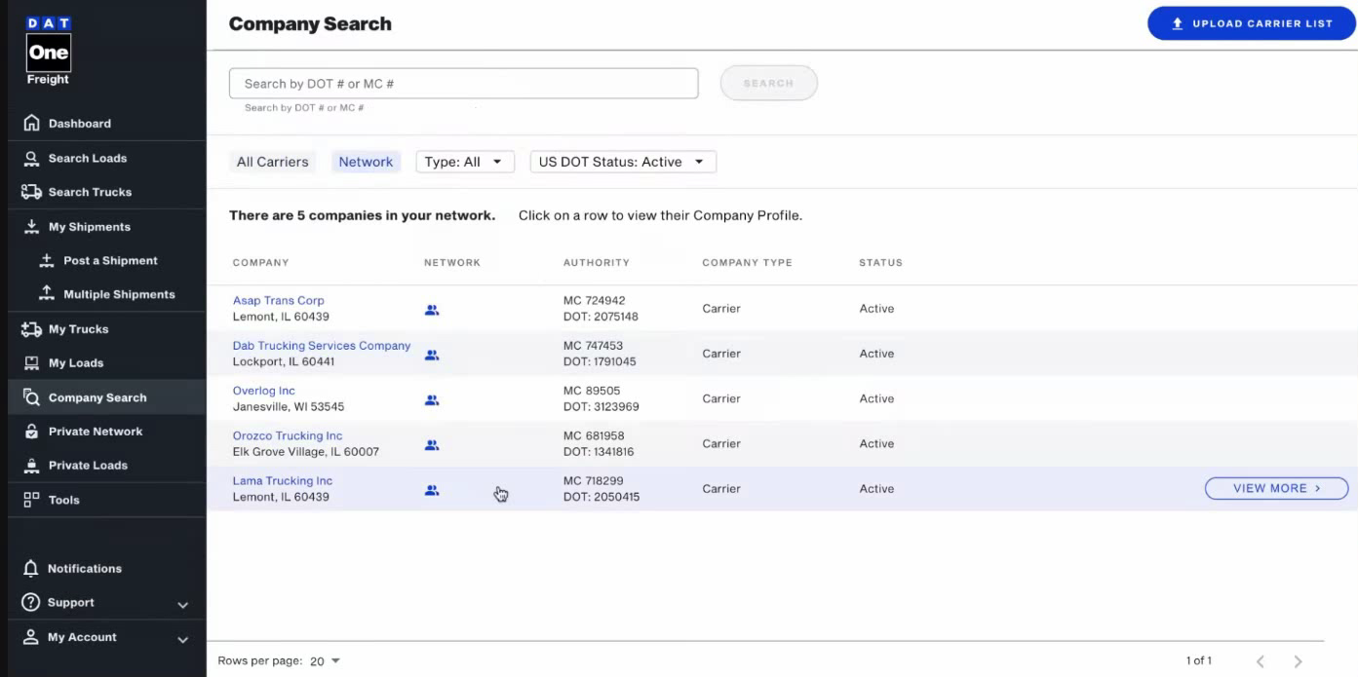The height and width of the screenshot is (677, 1358).
Task: Click the Tools grid icon
Action: 31,500
